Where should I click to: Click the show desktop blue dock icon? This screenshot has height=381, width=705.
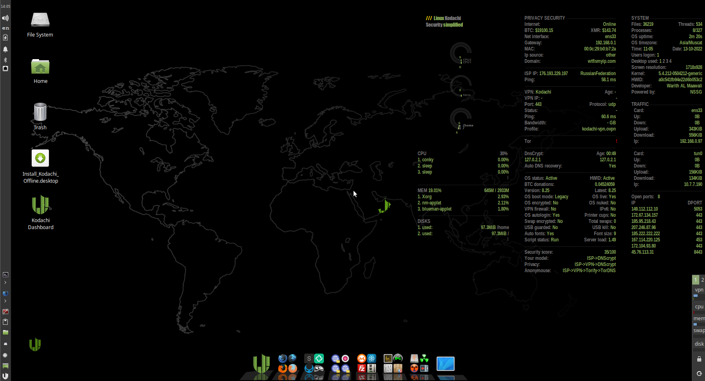[445, 364]
